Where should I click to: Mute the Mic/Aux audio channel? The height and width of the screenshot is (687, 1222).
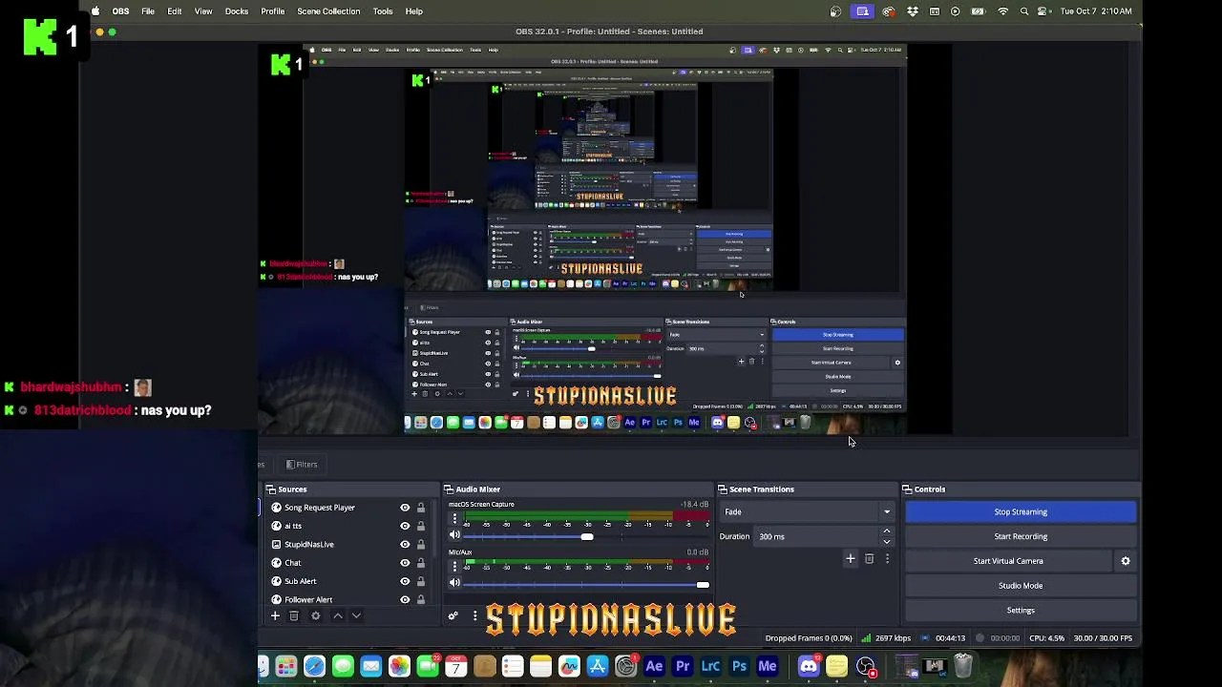[454, 583]
